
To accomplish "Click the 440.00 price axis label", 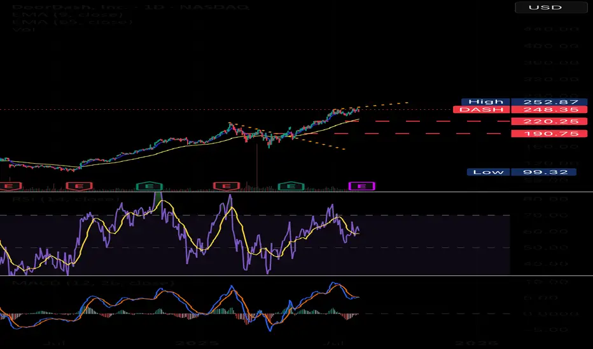I will pyautogui.click(x=552, y=29).
